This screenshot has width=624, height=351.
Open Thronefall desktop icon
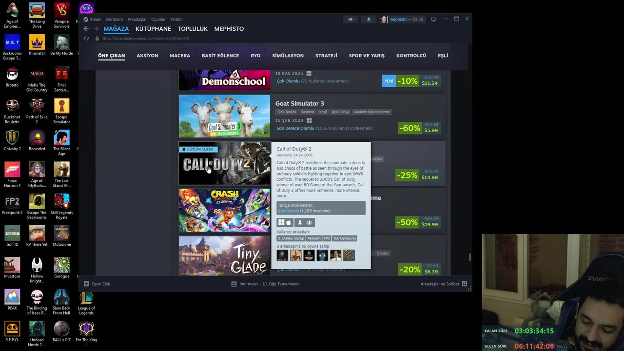pos(37,45)
